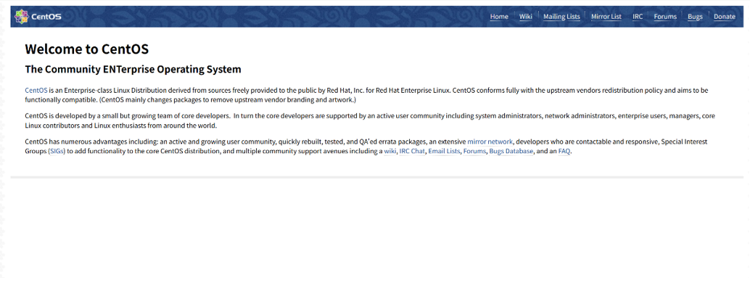Open the Email Lists link
The height and width of the screenshot is (283, 750).
tap(444, 152)
